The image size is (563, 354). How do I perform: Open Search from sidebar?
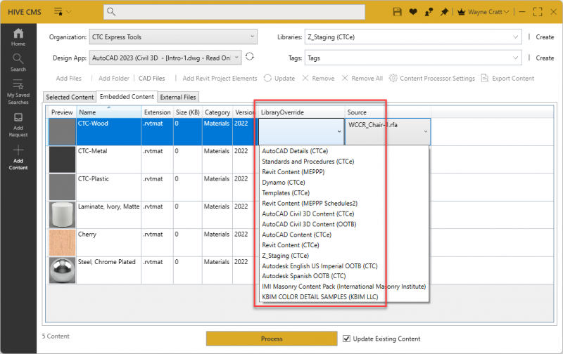click(18, 63)
